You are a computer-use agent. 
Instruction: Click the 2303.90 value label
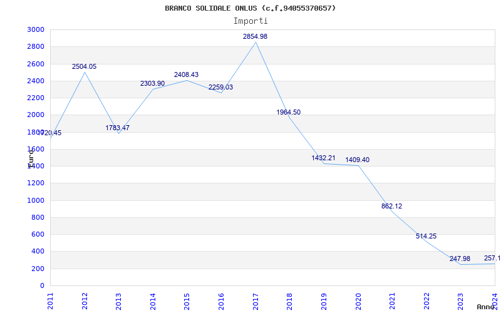tap(152, 83)
